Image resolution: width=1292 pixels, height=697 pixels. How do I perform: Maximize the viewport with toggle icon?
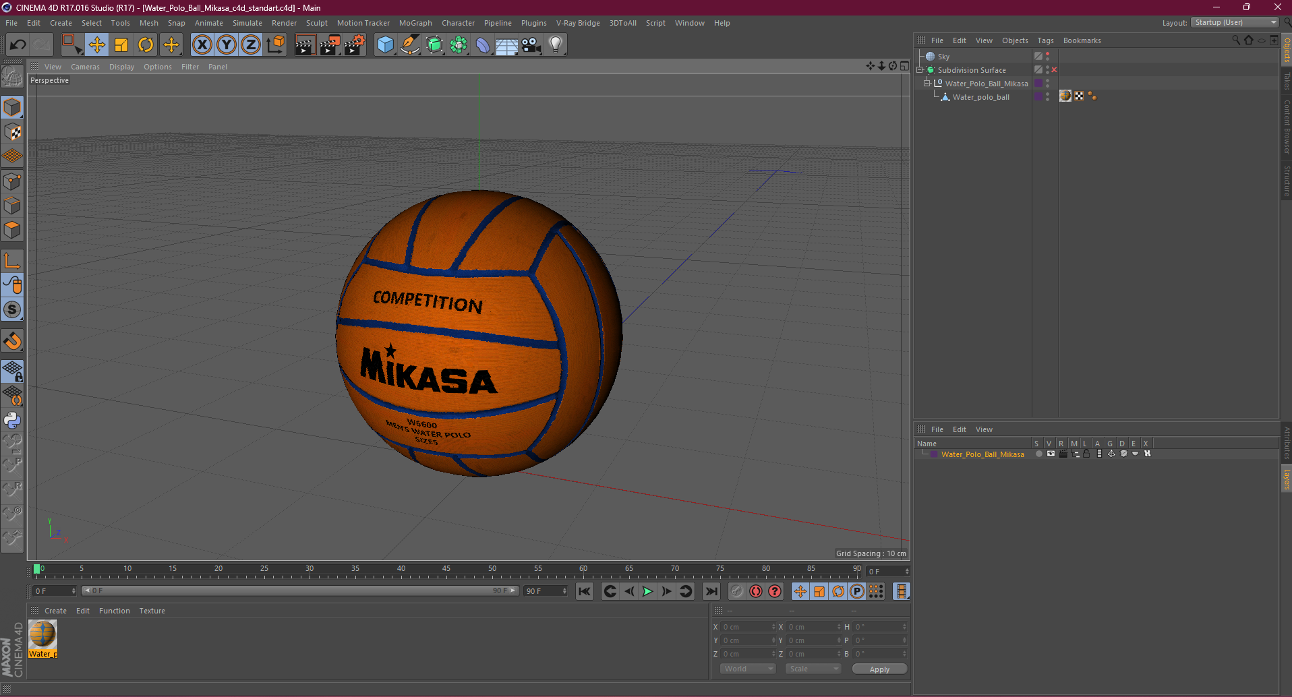(904, 66)
